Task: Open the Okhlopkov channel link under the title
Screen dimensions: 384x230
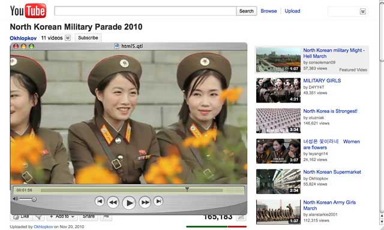Action: tap(23, 38)
